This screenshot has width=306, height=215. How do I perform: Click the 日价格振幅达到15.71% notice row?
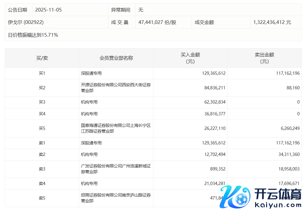(33, 35)
